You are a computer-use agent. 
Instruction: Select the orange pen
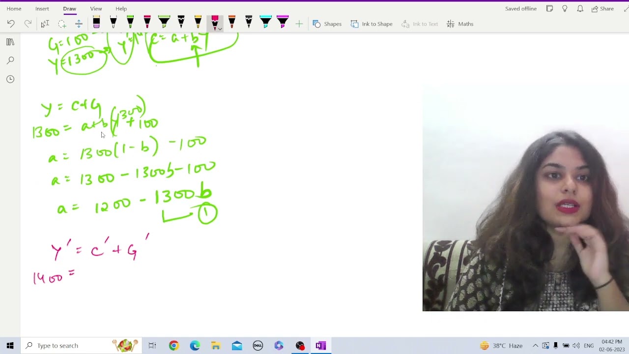(x=232, y=23)
